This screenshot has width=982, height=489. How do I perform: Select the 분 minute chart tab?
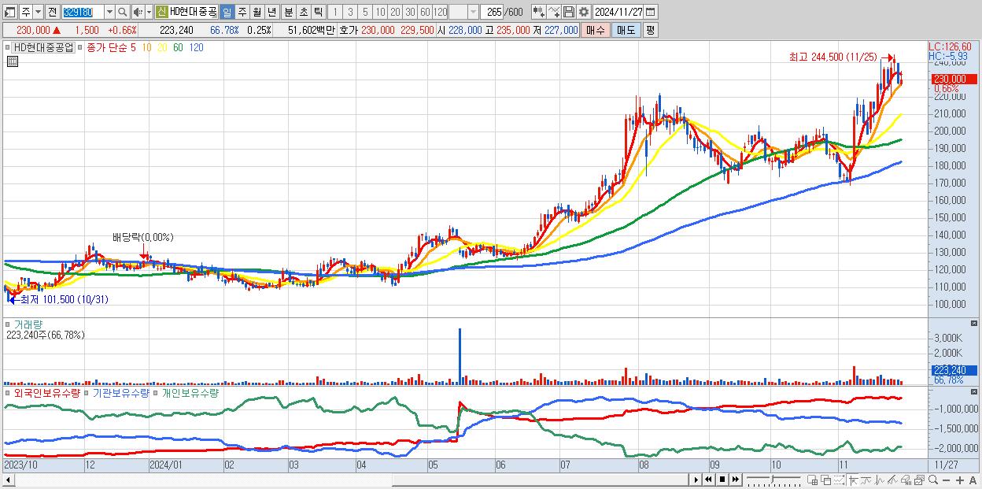coord(288,12)
